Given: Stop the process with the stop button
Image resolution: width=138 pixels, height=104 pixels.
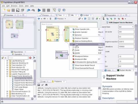Looking at the screenshot, I should (49, 10).
